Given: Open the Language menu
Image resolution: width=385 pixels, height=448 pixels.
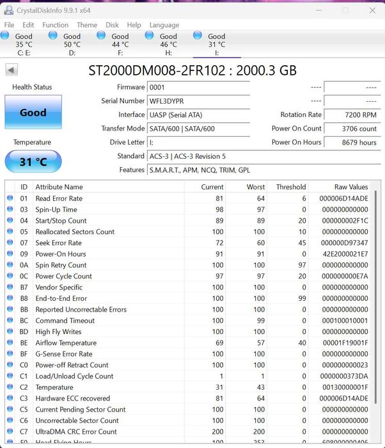Looking at the screenshot, I should [164, 25].
